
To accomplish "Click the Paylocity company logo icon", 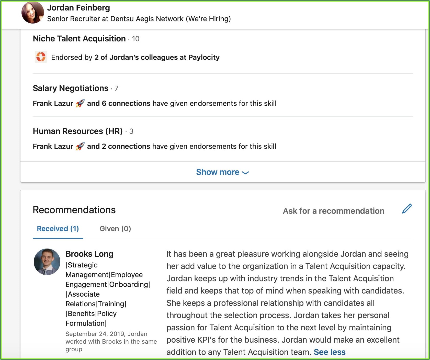I will click(x=41, y=57).
